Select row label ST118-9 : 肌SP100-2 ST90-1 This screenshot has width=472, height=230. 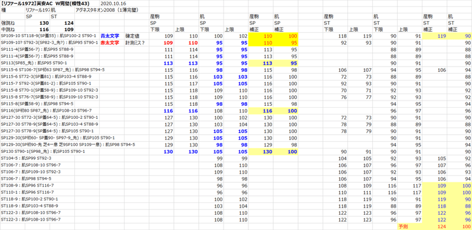(x=30, y=199)
